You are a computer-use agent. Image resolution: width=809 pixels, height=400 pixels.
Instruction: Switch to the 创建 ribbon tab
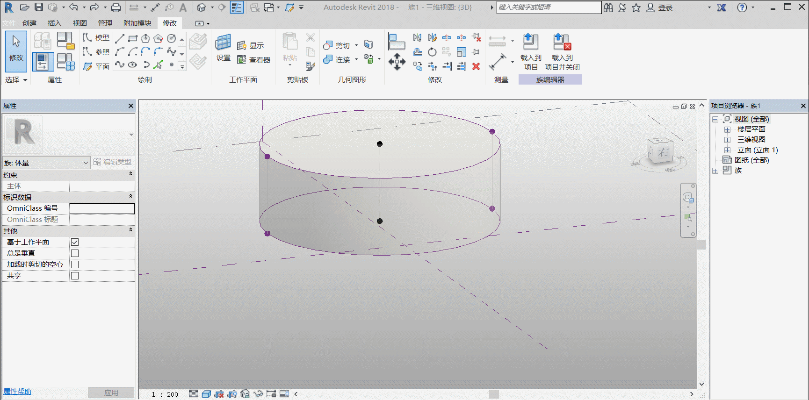[29, 23]
